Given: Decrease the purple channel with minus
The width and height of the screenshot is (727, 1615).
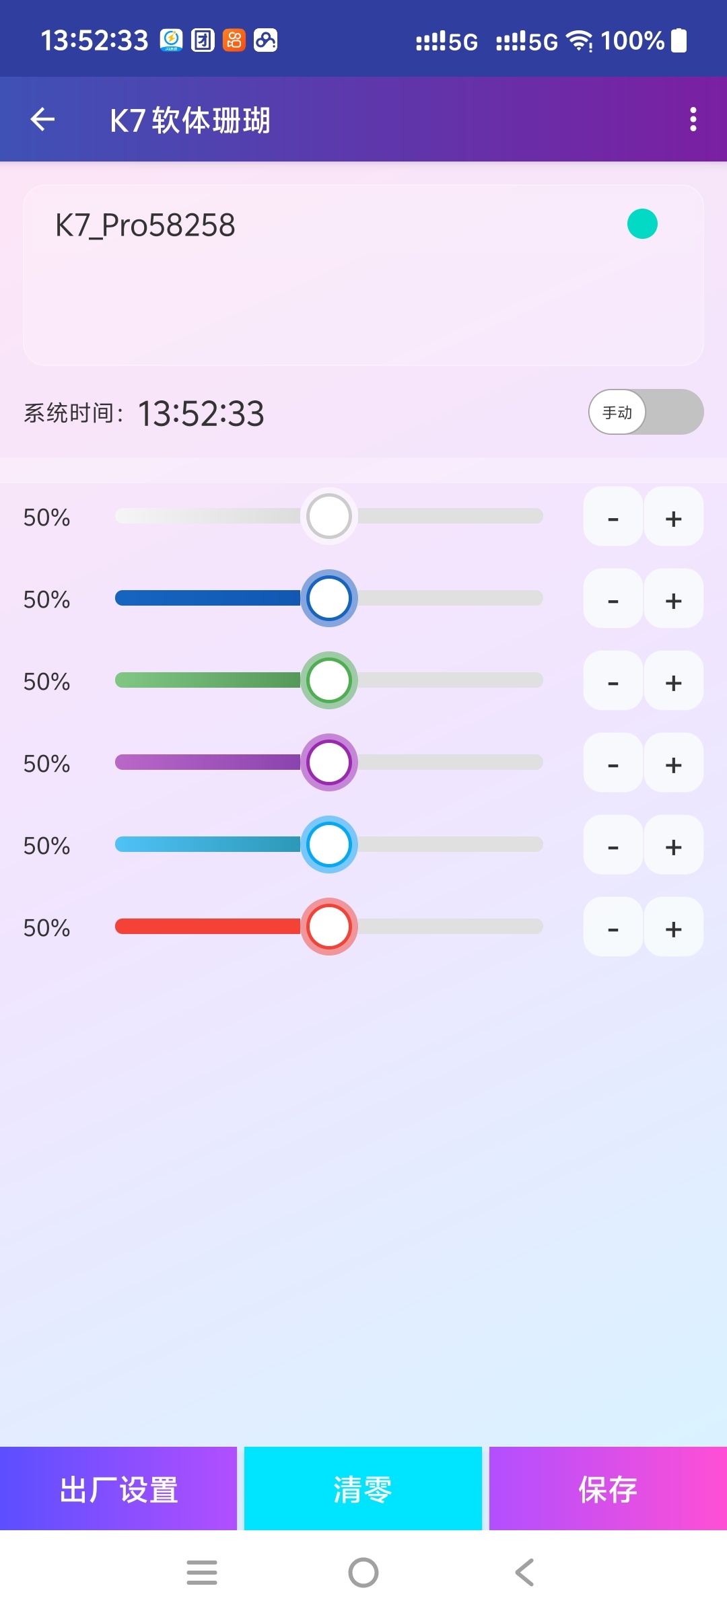Looking at the screenshot, I should [x=613, y=763].
